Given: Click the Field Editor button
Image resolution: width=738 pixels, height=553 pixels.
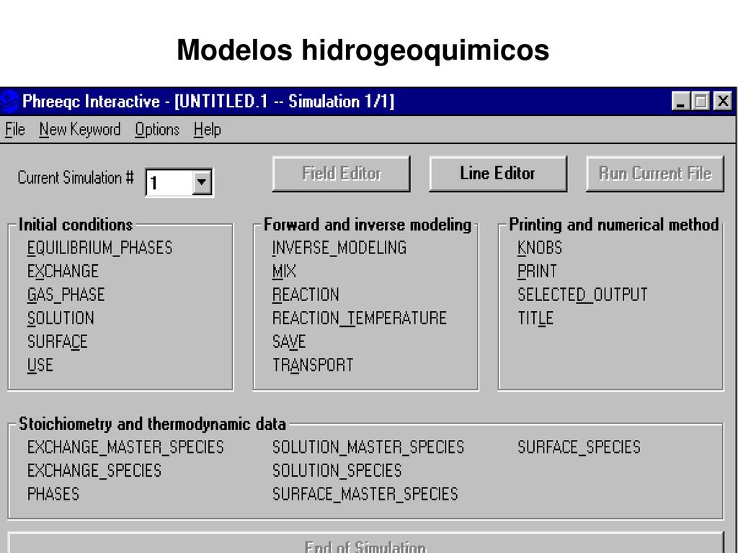Looking at the screenshot, I should coord(341,174).
